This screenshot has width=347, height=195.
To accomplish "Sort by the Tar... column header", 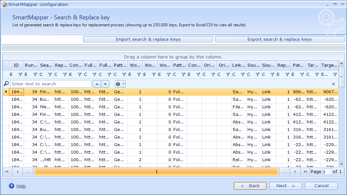I will 313,65.
